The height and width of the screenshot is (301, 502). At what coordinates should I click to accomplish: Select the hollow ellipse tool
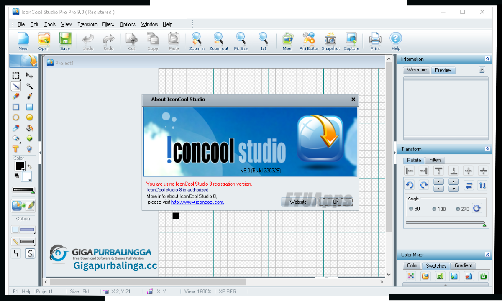[16, 117]
